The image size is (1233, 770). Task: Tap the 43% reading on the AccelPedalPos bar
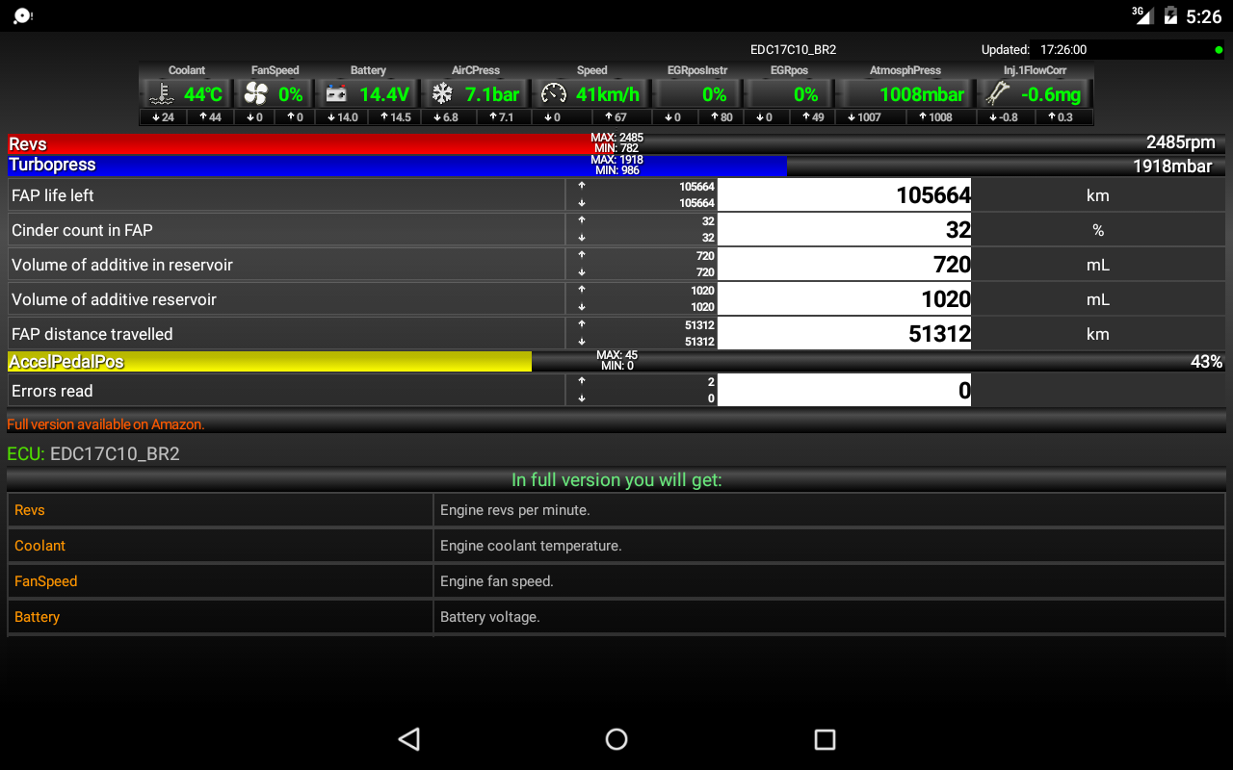pyautogui.click(x=1206, y=362)
